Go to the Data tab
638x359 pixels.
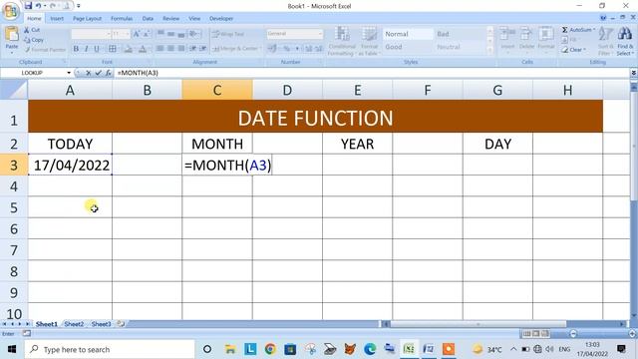148,19
